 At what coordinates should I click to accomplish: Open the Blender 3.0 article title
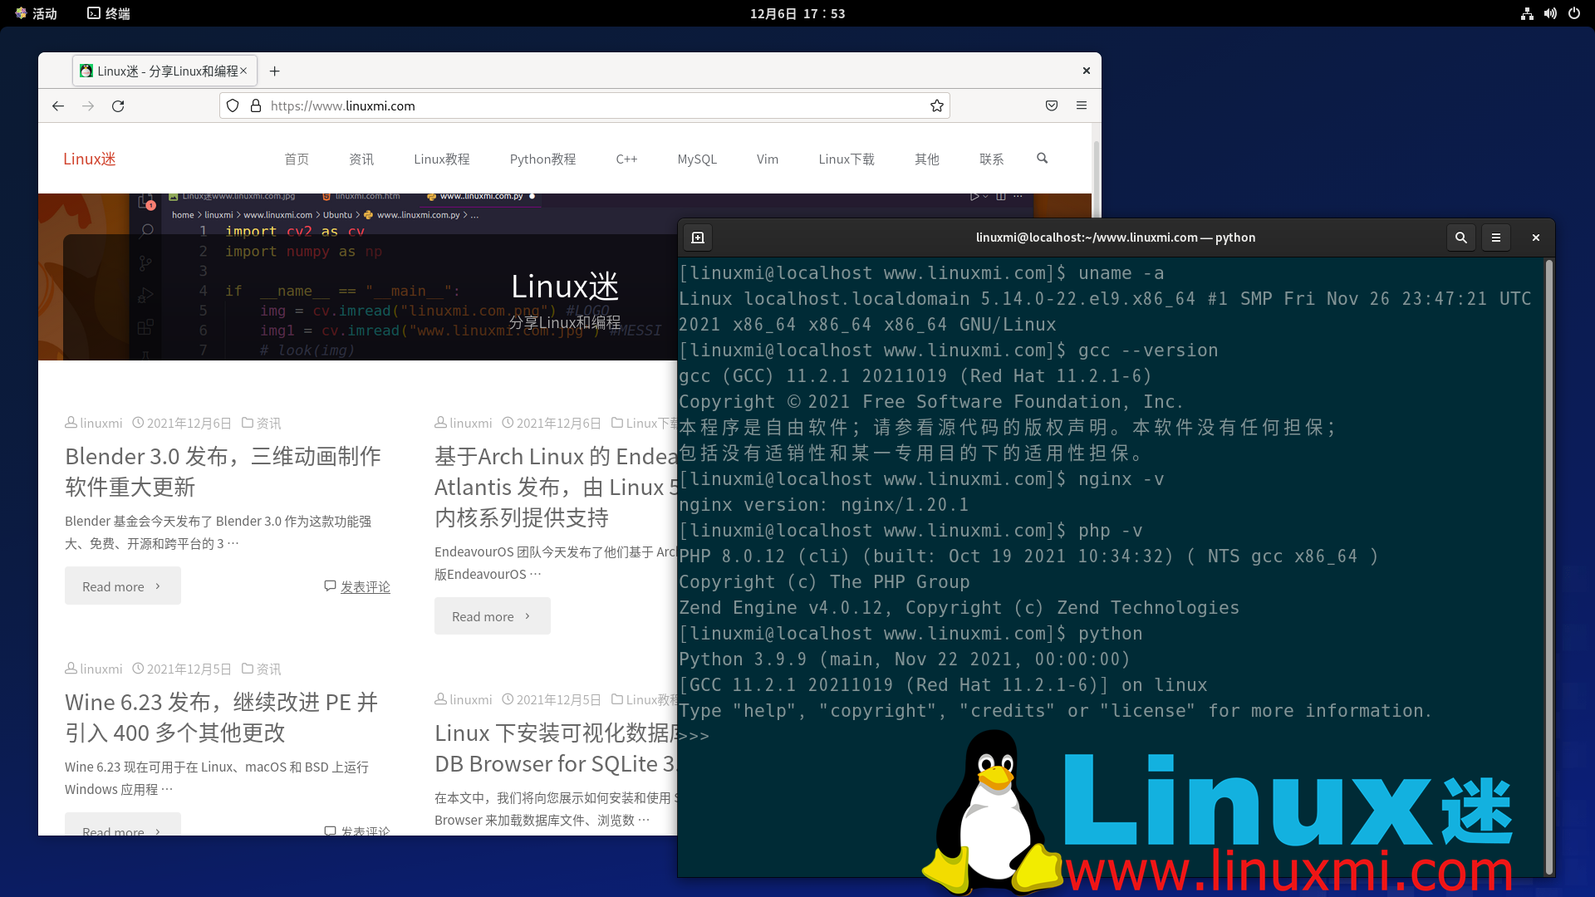223,472
